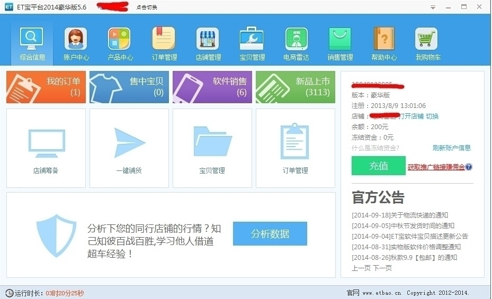Image resolution: width=492 pixels, height=299 pixels.
Task: Click the running time 03时20分25秒
Action: coord(65,293)
